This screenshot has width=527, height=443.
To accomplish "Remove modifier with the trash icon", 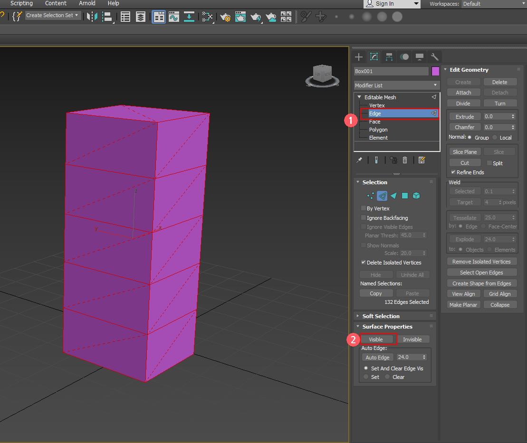I will pos(405,160).
